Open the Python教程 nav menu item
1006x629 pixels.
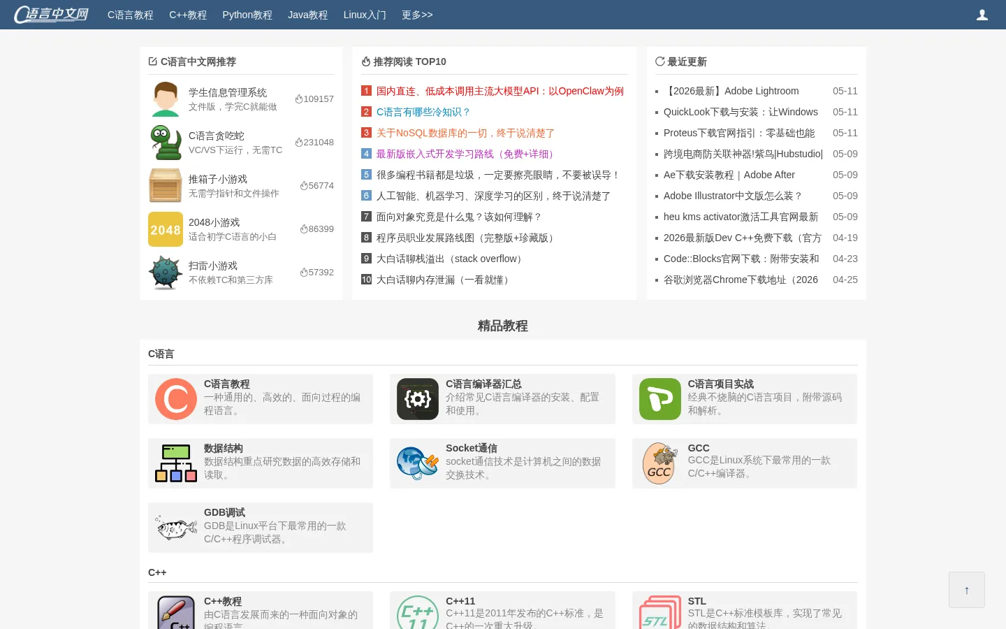click(x=247, y=15)
